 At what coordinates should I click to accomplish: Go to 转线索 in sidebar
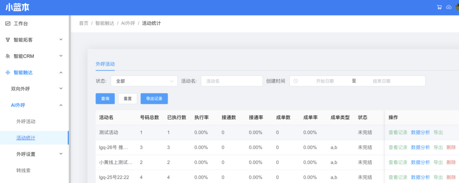tap(23, 170)
